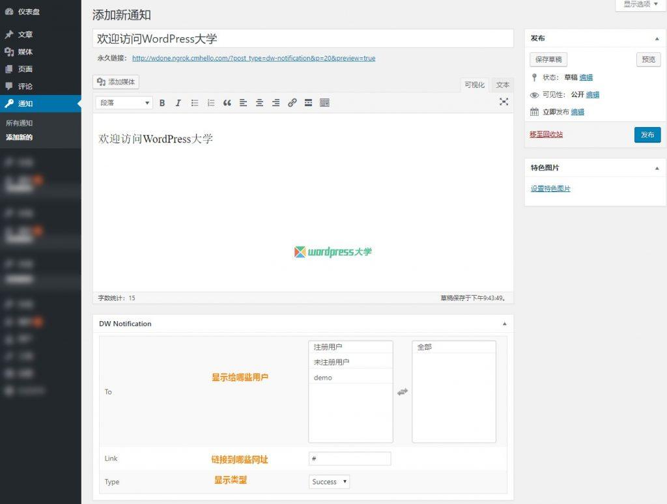Collapse the 发布 publish panel
The image size is (667, 504).
[x=657, y=38]
